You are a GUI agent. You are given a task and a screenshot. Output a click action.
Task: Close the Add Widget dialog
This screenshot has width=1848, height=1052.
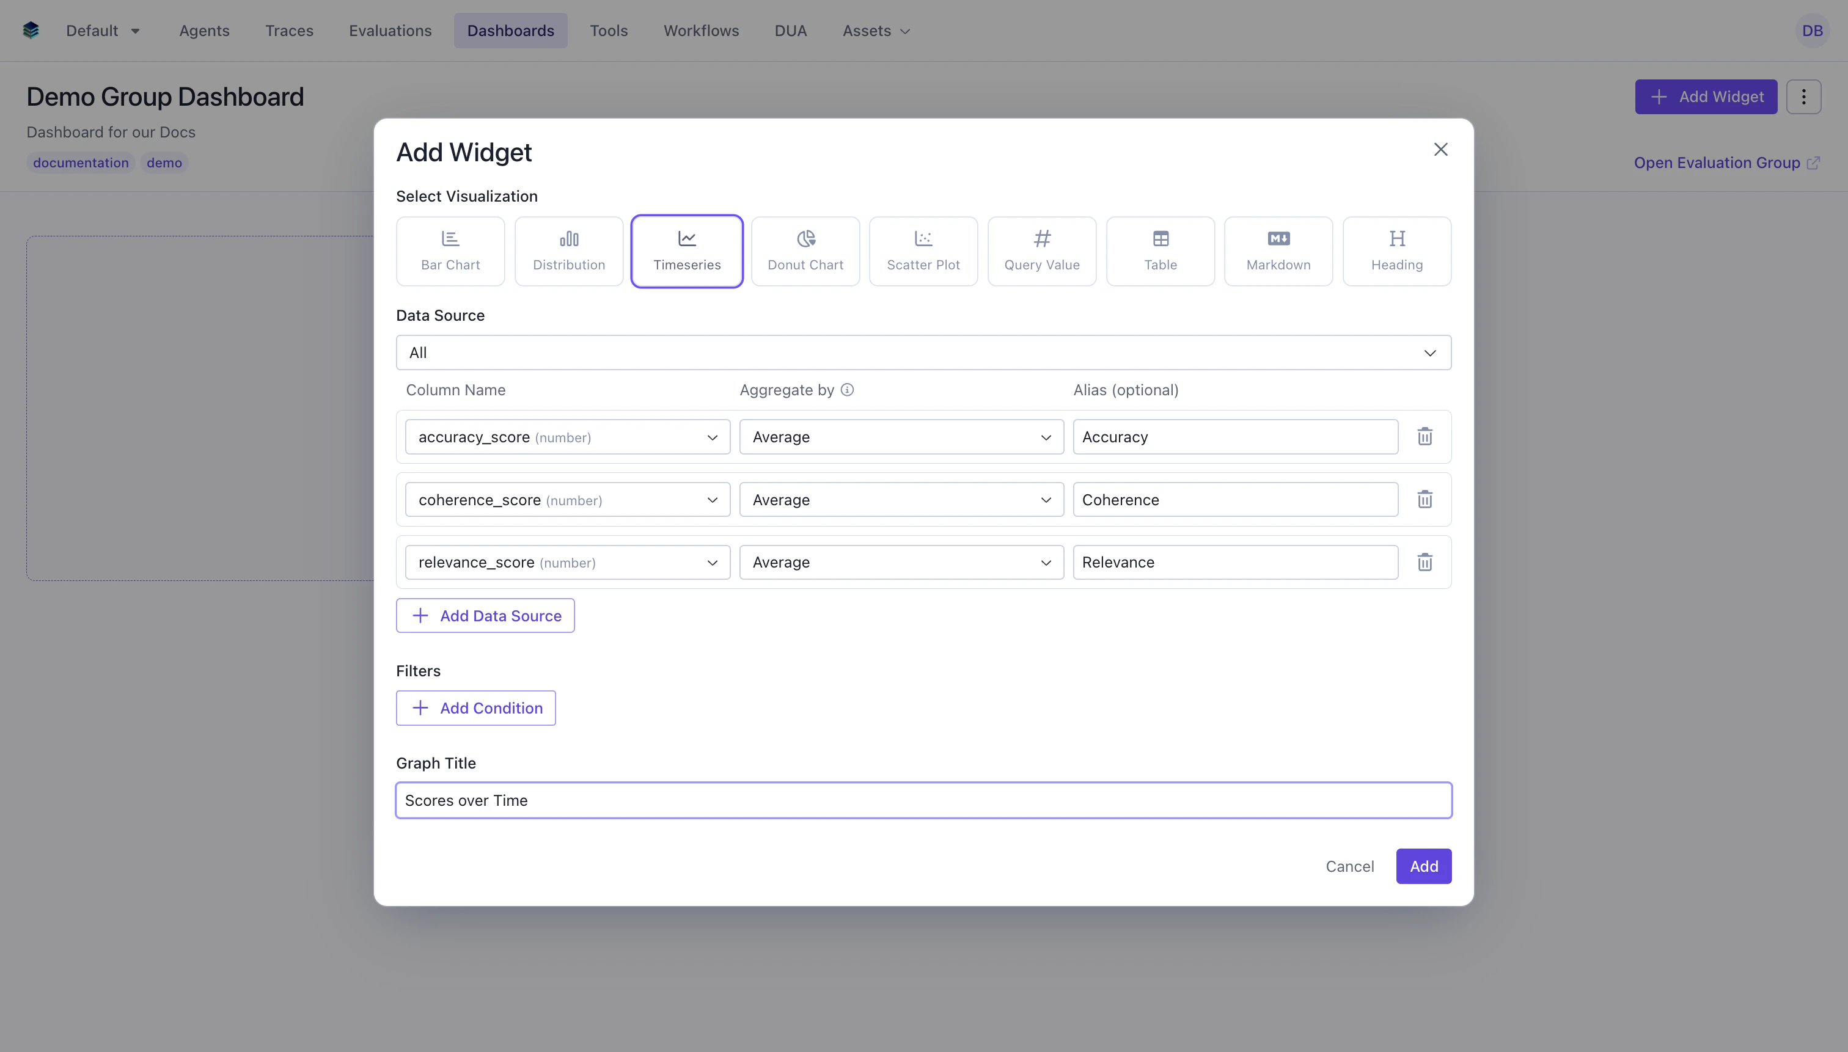click(1440, 150)
